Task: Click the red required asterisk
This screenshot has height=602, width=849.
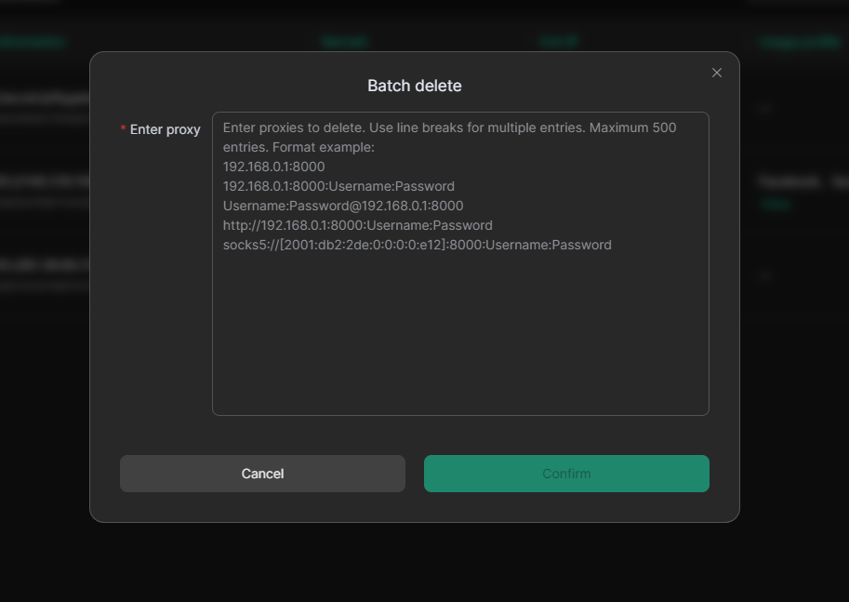Action: pyautogui.click(x=124, y=129)
